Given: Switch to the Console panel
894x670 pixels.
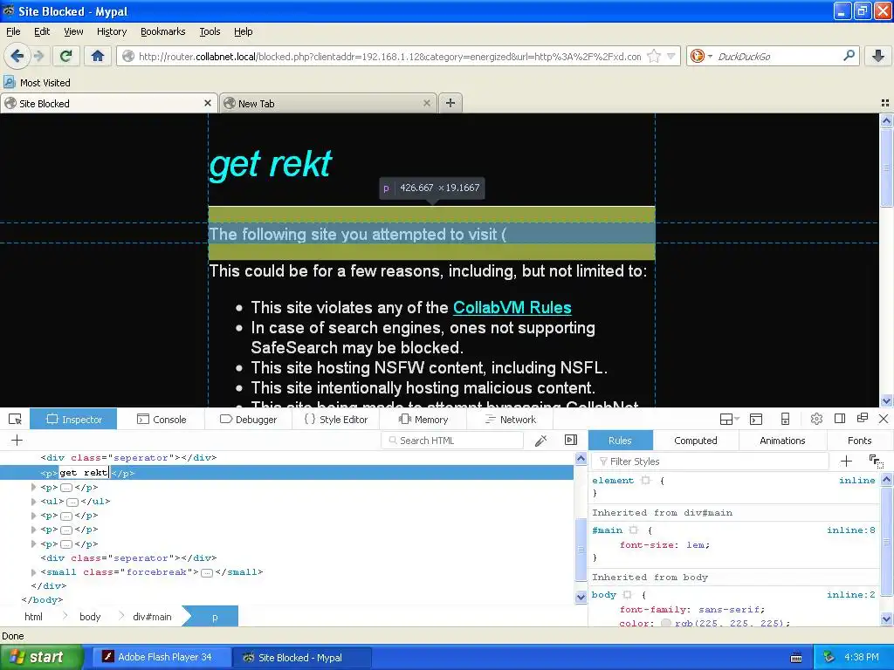Looking at the screenshot, I should [162, 420].
